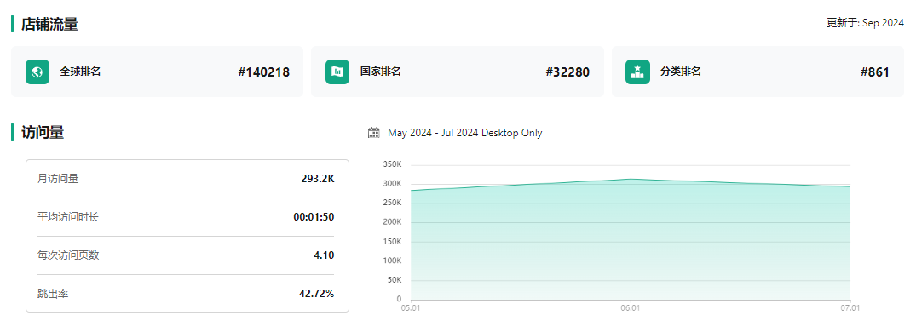
Task: Select the global rank #140218 value
Action: tap(263, 72)
